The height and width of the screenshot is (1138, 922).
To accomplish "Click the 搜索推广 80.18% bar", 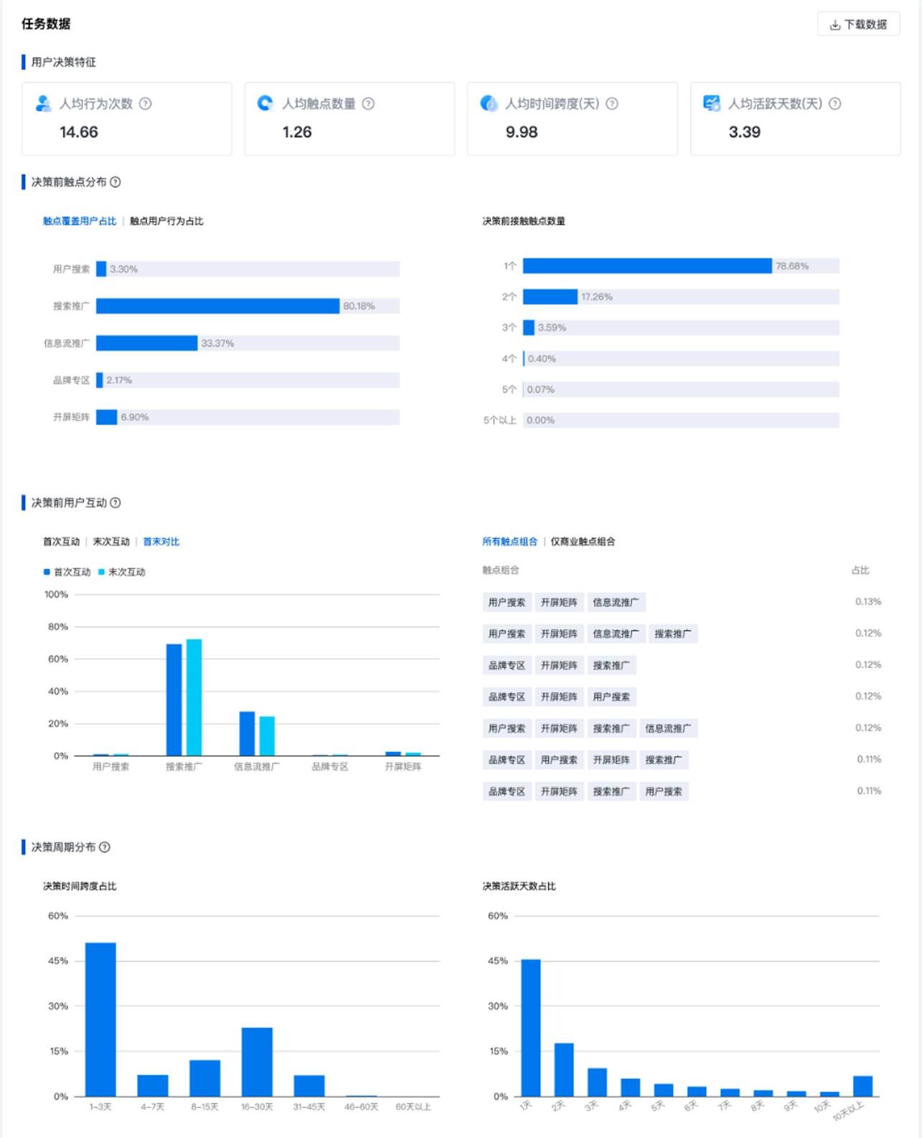I will coord(217,306).
